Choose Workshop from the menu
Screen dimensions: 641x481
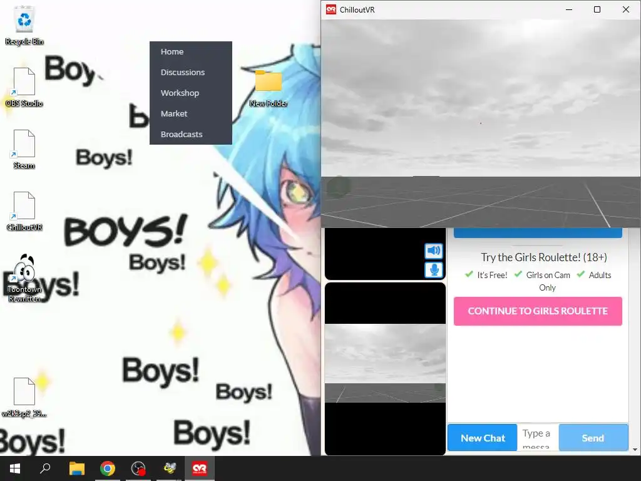(191, 93)
